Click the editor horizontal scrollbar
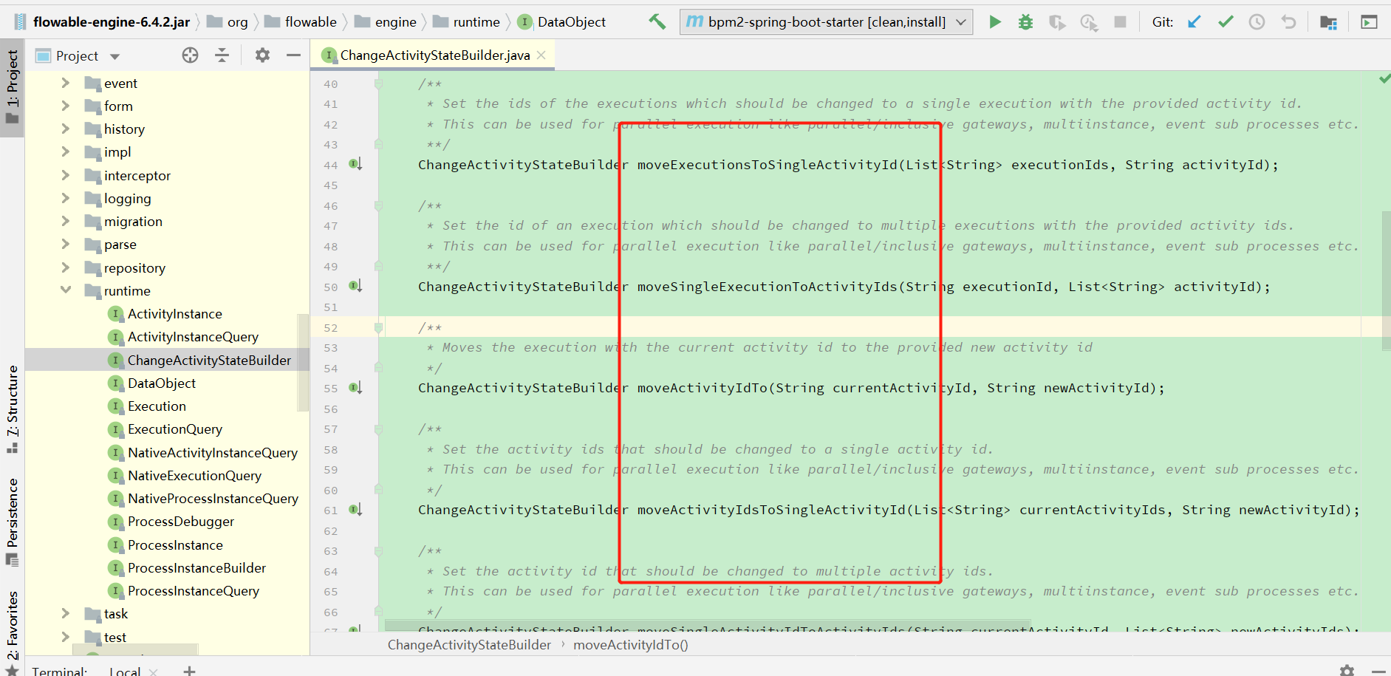This screenshot has width=1391, height=676. [x=708, y=625]
